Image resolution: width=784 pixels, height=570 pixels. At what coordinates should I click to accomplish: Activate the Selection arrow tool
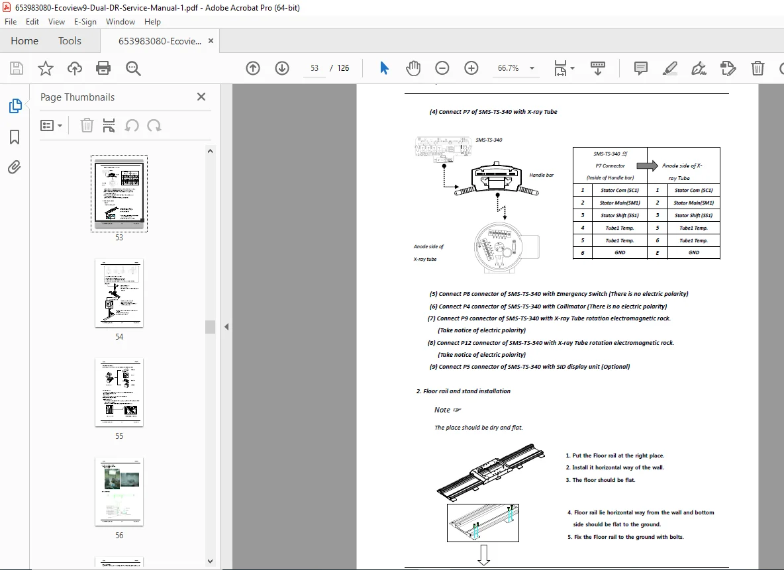(x=384, y=68)
